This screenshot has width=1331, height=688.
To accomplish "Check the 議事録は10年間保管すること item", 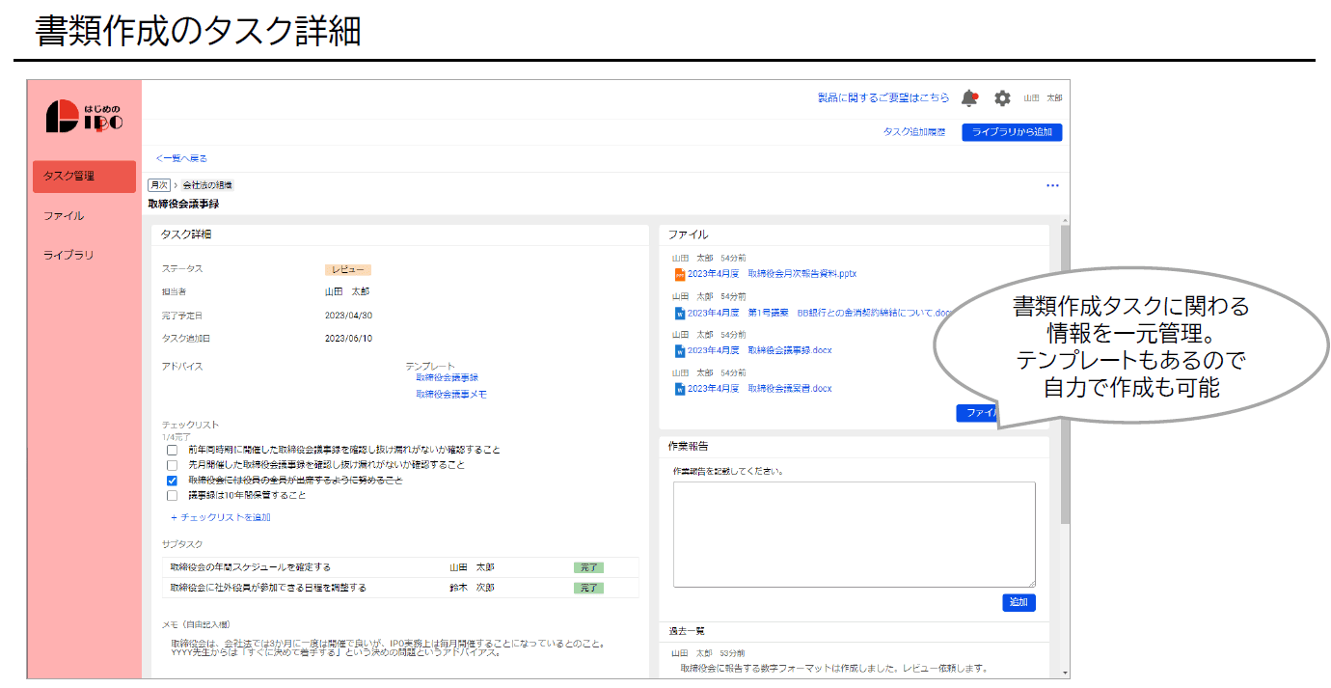I will pos(172,496).
